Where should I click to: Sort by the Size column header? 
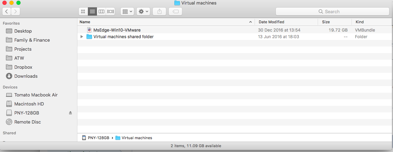pyautogui.click(x=335, y=22)
